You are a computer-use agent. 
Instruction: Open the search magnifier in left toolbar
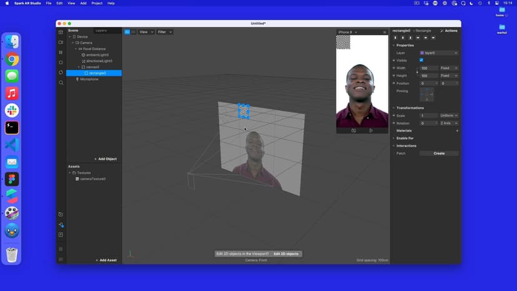pyautogui.click(x=61, y=83)
